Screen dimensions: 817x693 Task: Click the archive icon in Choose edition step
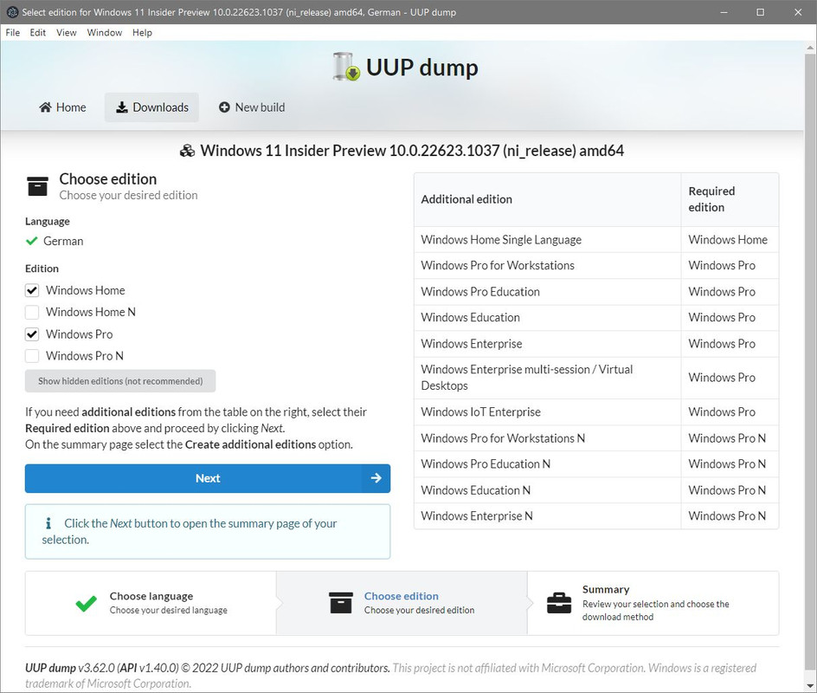pos(341,603)
